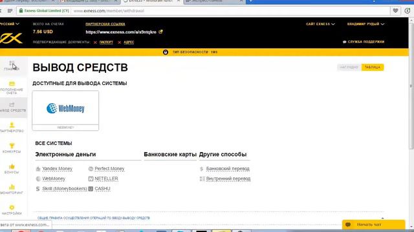
Task: Click the red X next to Адрес
Action: tap(119, 43)
